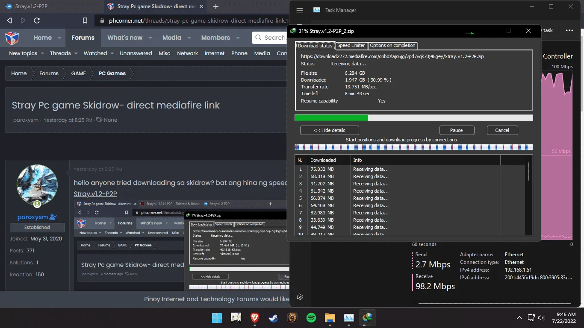This screenshot has width=584, height=328.
Task: Open Steam from the taskbar
Action: coord(273,318)
